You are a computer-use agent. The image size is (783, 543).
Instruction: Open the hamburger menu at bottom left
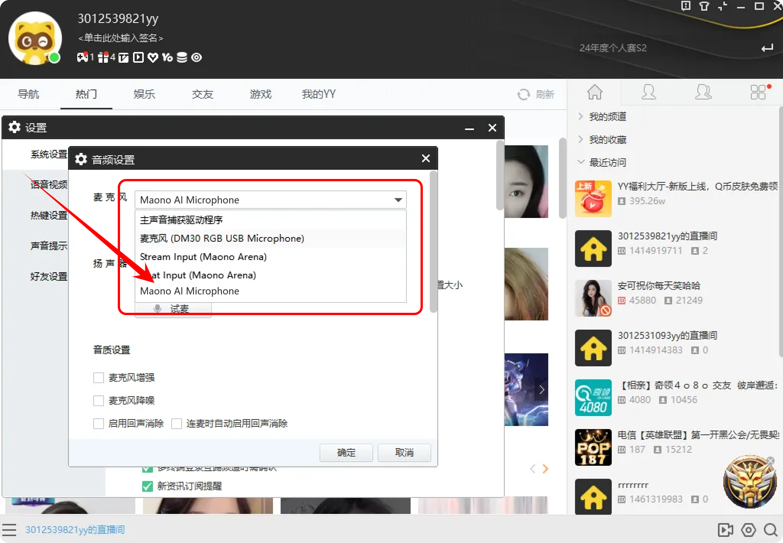(x=9, y=530)
